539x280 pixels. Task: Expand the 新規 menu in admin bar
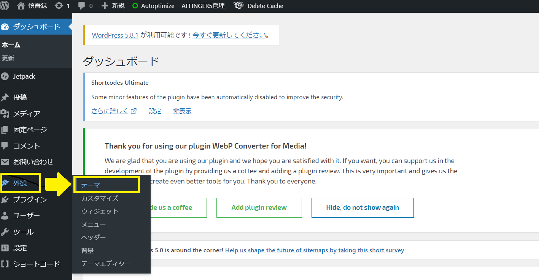click(x=113, y=6)
